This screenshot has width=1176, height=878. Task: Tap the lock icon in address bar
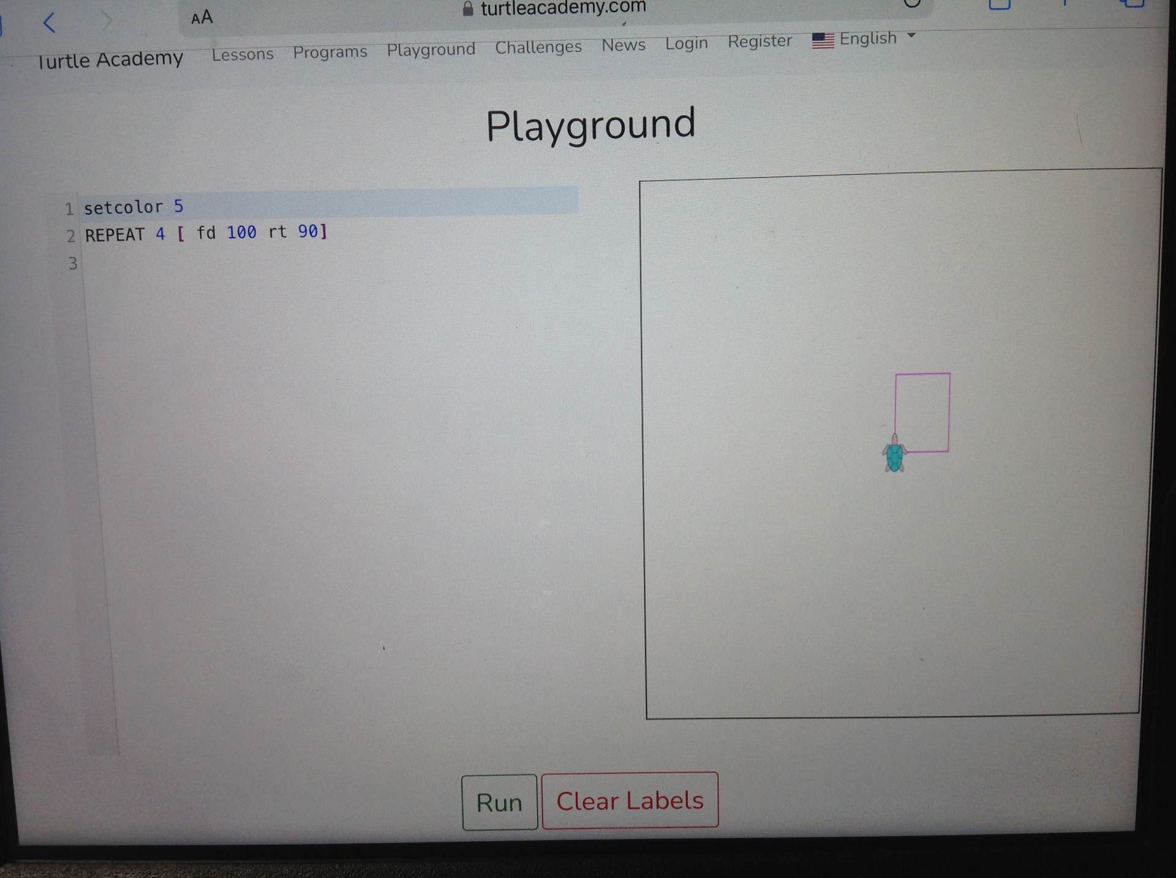pyautogui.click(x=468, y=8)
